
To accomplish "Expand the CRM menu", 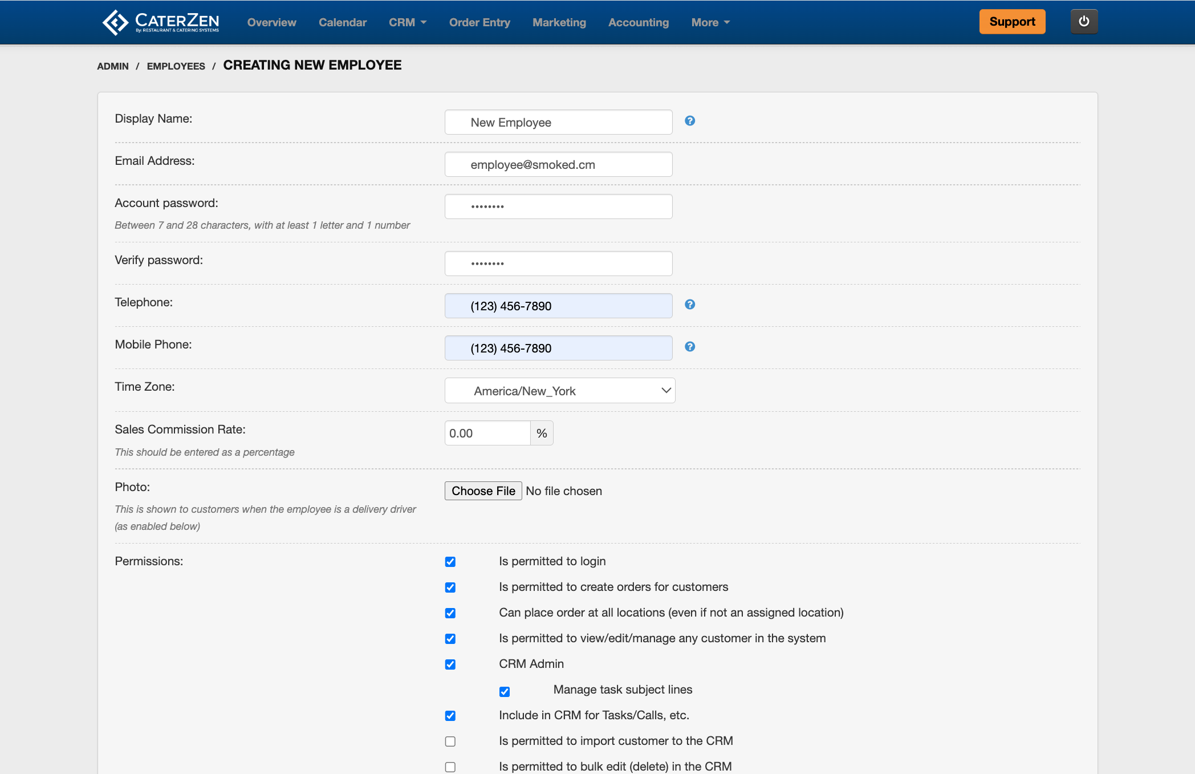I will 408,22.
